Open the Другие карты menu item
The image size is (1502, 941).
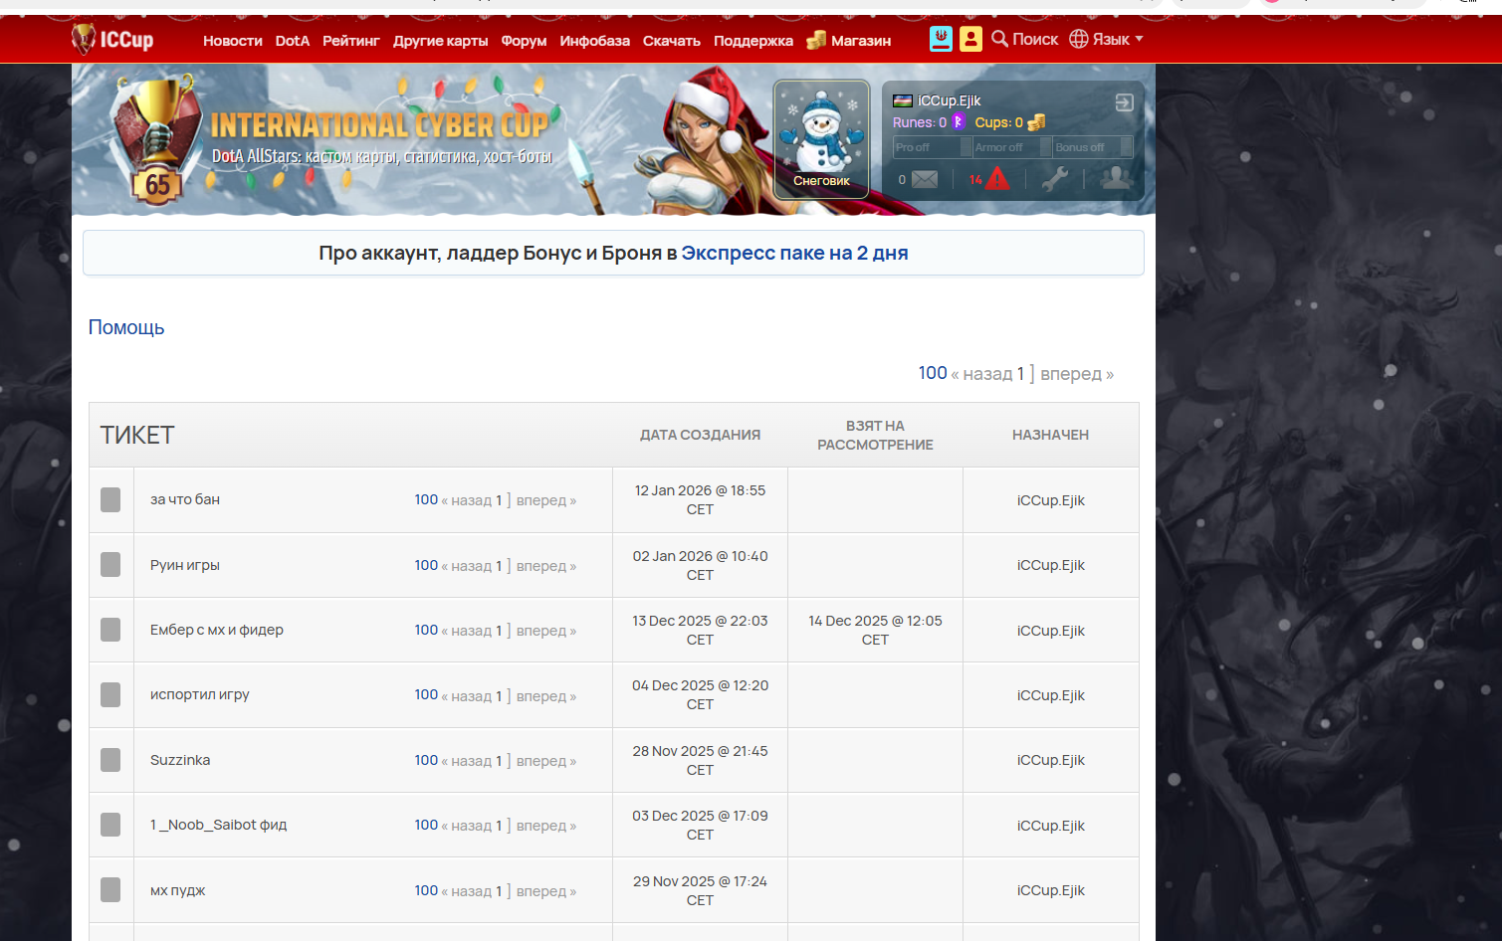441,41
